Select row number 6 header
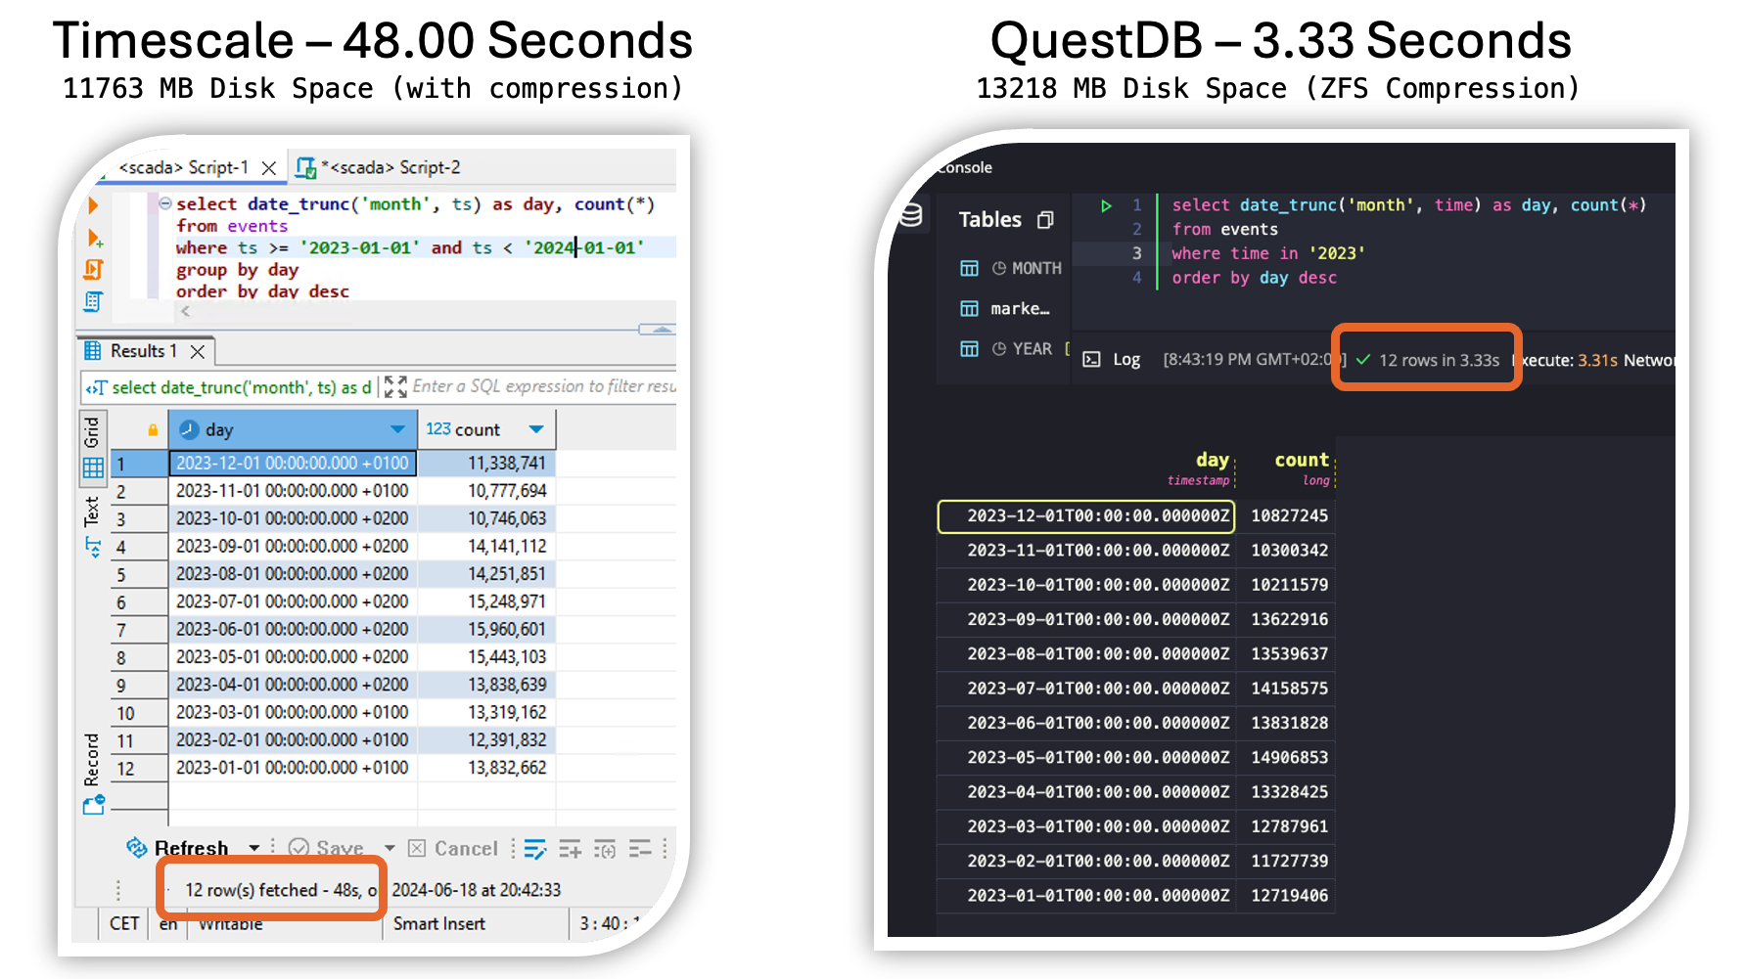Image resolution: width=1745 pixels, height=979 pixels. (139, 602)
